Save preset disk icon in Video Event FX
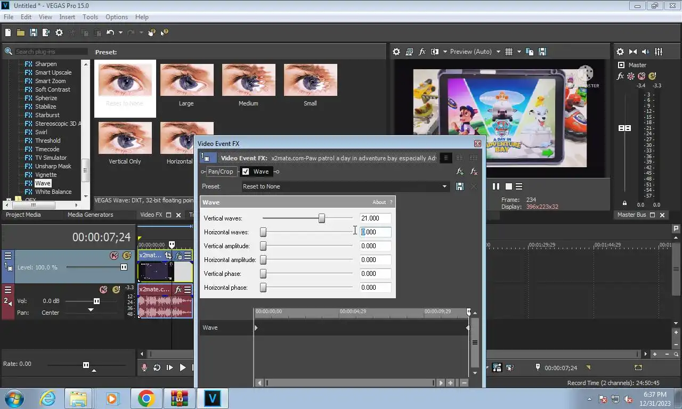The height and width of the screenshot is (409, 682). point(460,186)
